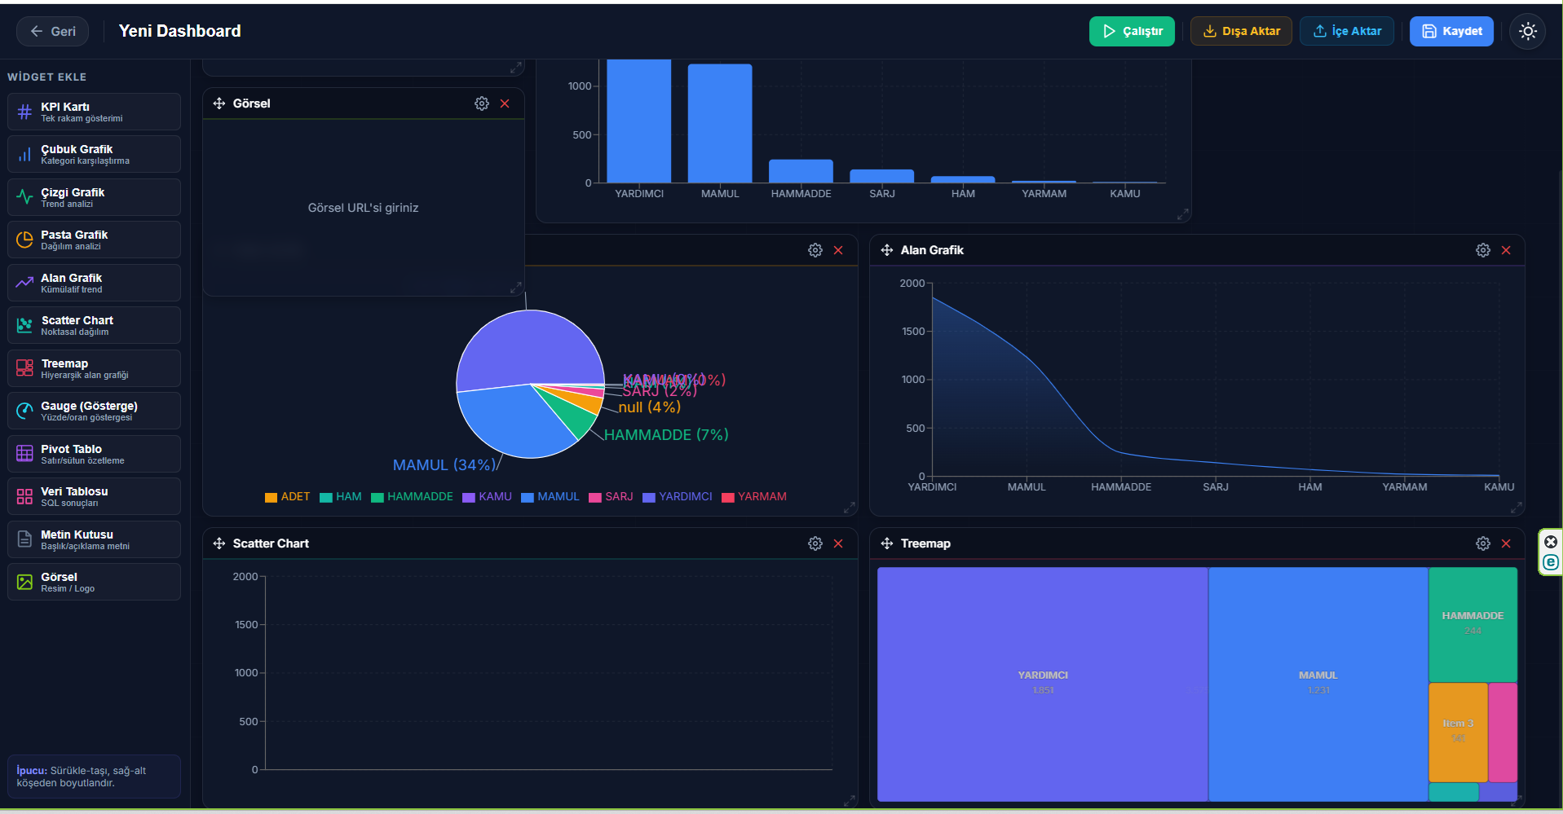Viewport: 1563px width, 814px height.
Task: Click the MAMUL legend label in pie chart
Action: (559, 496)
